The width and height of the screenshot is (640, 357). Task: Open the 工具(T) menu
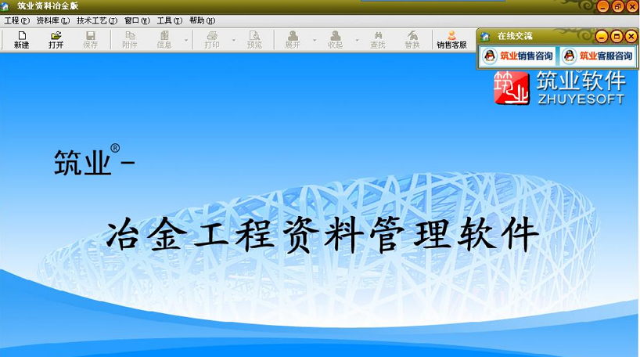(169, 20)
